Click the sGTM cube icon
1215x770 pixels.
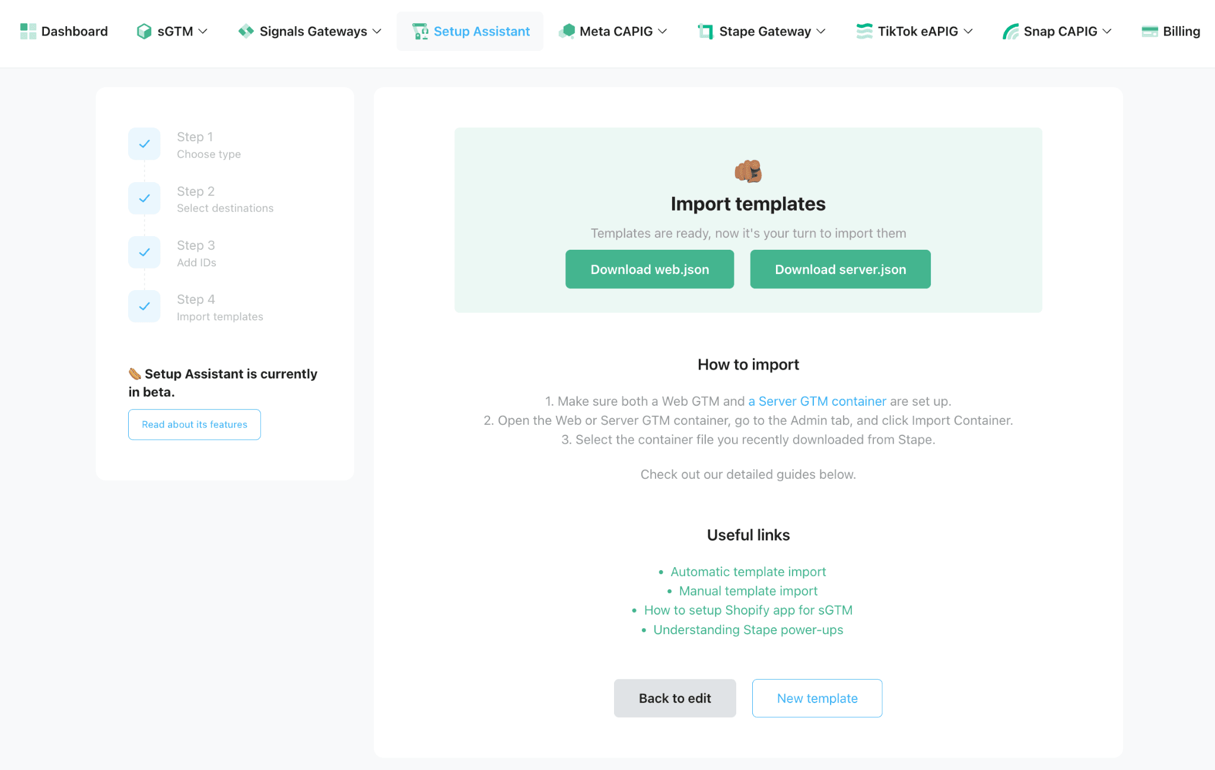point(144,31)
